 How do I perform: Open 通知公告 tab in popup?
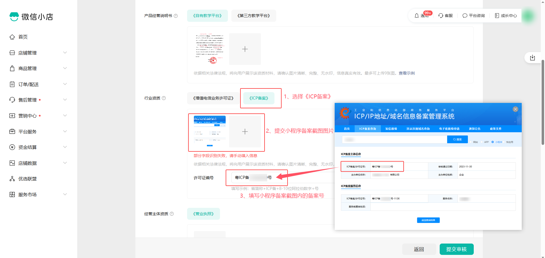(475, 129)
